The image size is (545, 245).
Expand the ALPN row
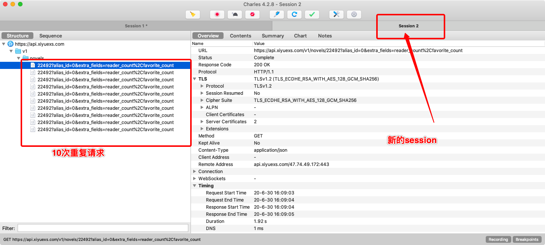(x=202, y=108)
